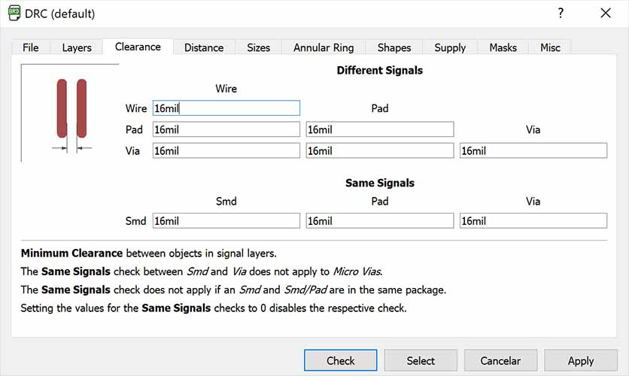Screen dimensions: 629x376
Task: Open the Annular Ring tab
Action: tap(324, 47)
